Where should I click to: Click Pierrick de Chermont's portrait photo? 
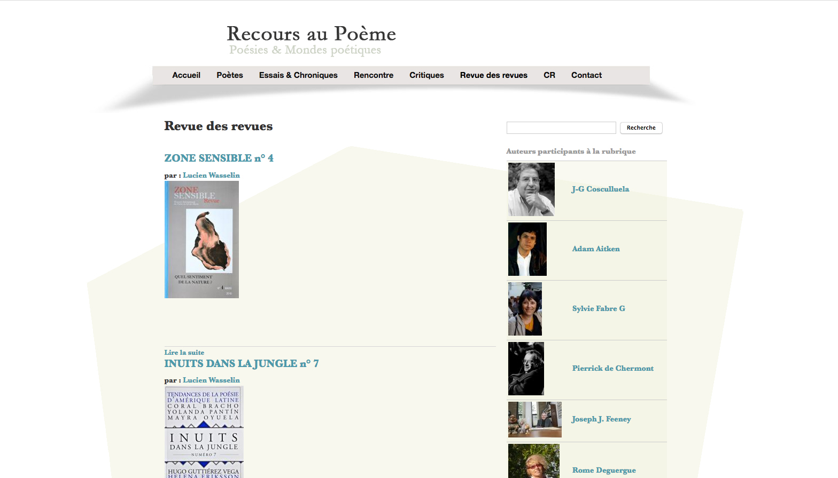pos(526,369)
